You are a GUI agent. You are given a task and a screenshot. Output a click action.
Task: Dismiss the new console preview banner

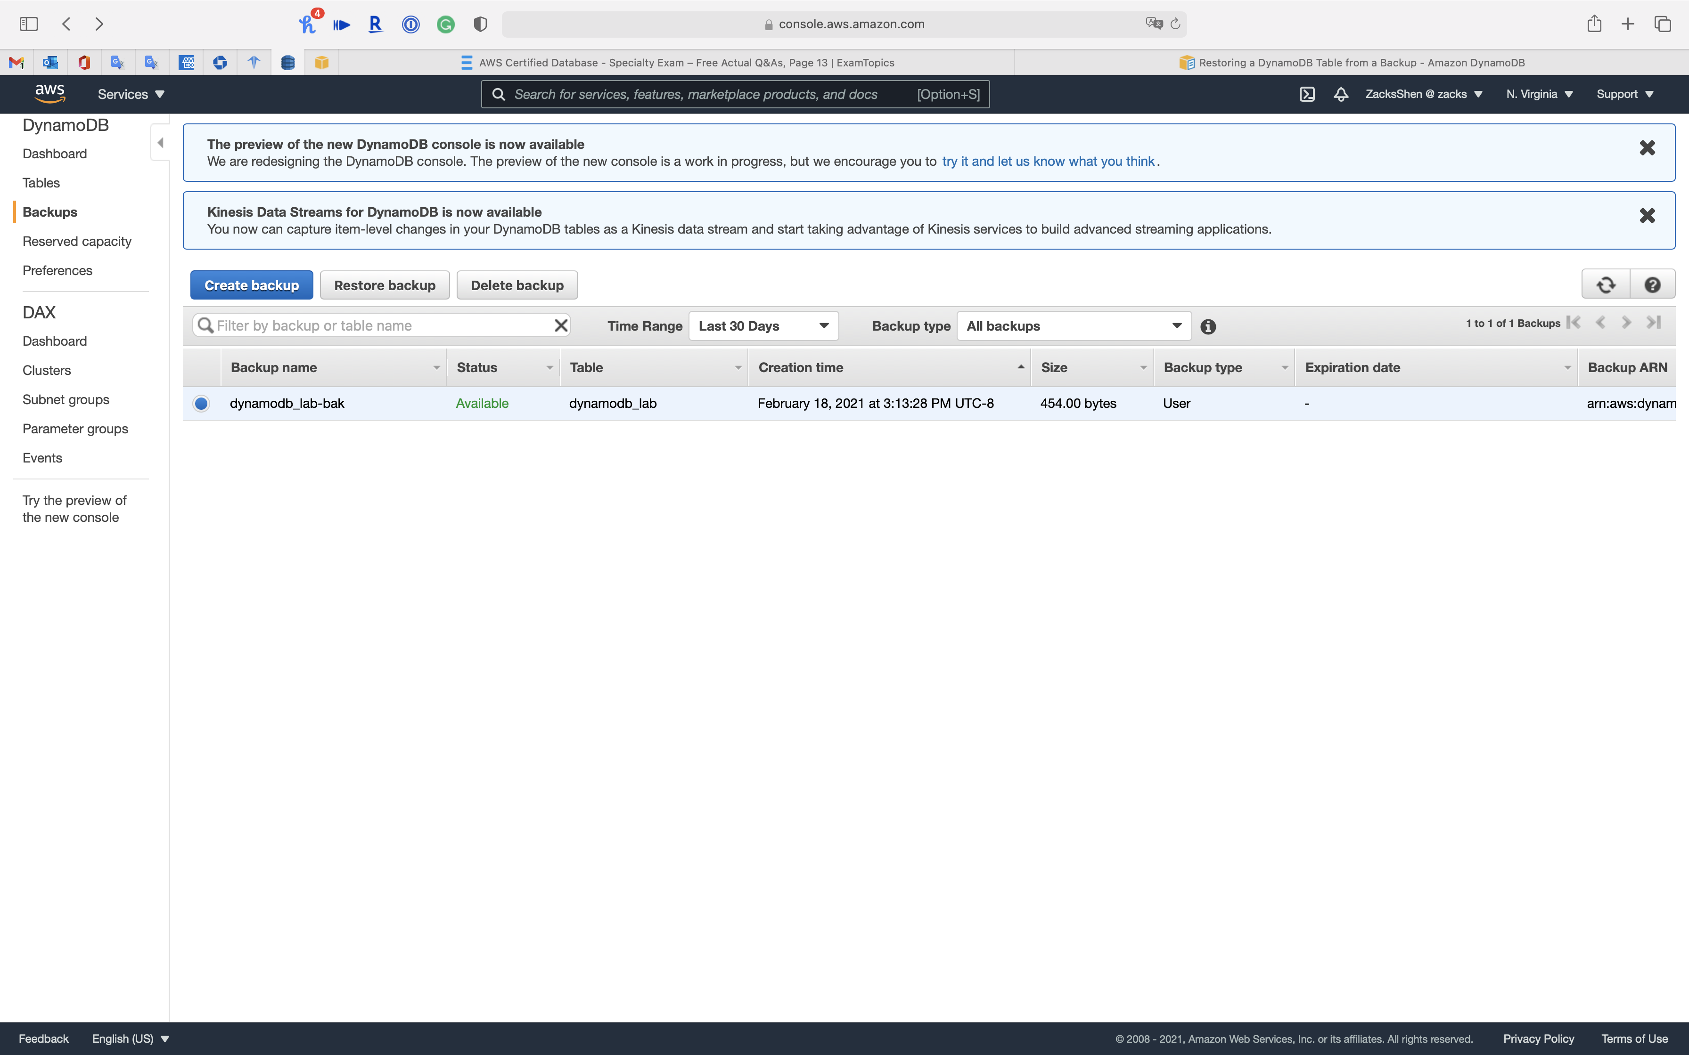pos(1647,148)
